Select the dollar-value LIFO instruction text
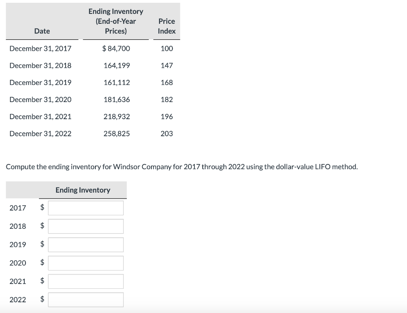 (x=181, y=166)
